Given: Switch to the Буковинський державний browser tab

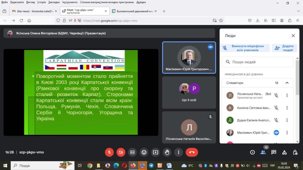Looking at the screenshot, I should [x=135, y=11].
